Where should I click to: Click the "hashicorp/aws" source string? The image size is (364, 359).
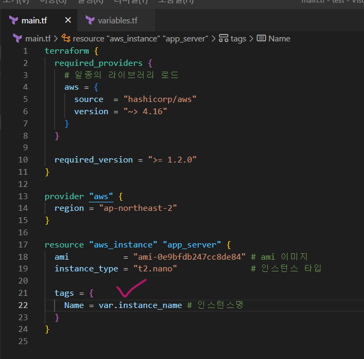(159, 99)
